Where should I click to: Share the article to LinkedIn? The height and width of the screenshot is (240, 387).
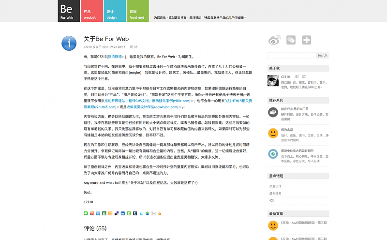click(123, 213)
